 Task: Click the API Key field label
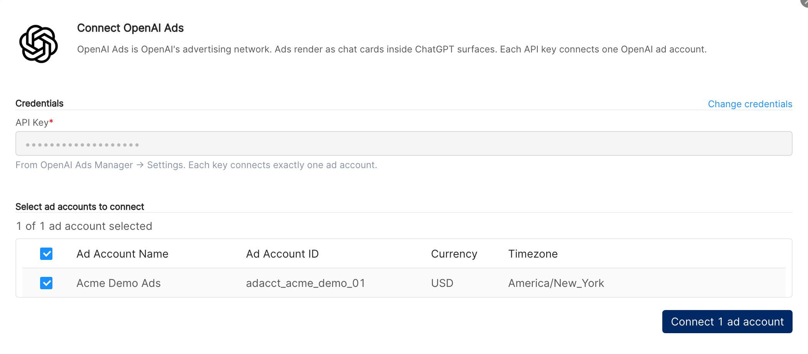click(34, 123)
